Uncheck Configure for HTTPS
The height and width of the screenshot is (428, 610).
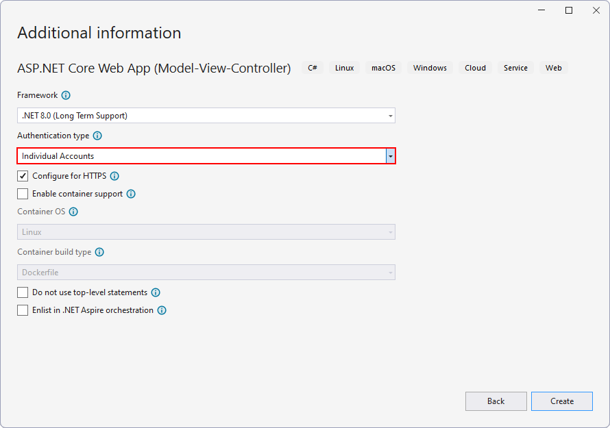(23, 176)
